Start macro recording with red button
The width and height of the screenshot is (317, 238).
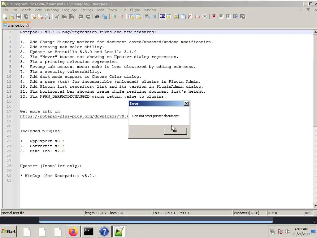click(x=214, y=17)
